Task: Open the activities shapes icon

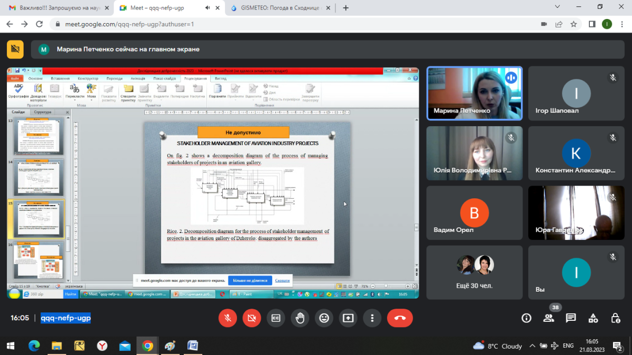Action: pyautogui.click(x=593, y=318)
